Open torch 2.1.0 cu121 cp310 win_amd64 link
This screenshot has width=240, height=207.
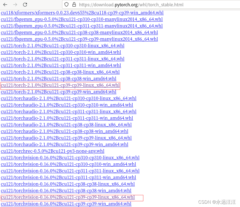(61, 52)
